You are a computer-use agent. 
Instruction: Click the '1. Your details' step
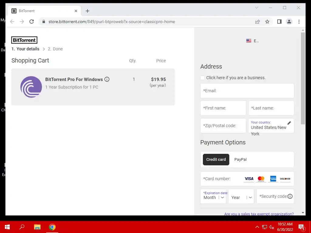pyautogui.click(x=26, y=49)
